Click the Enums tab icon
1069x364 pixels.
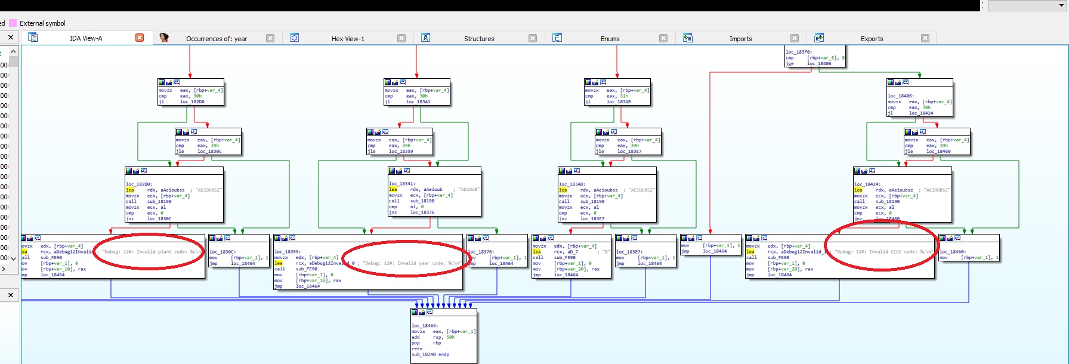pos(557,38)
